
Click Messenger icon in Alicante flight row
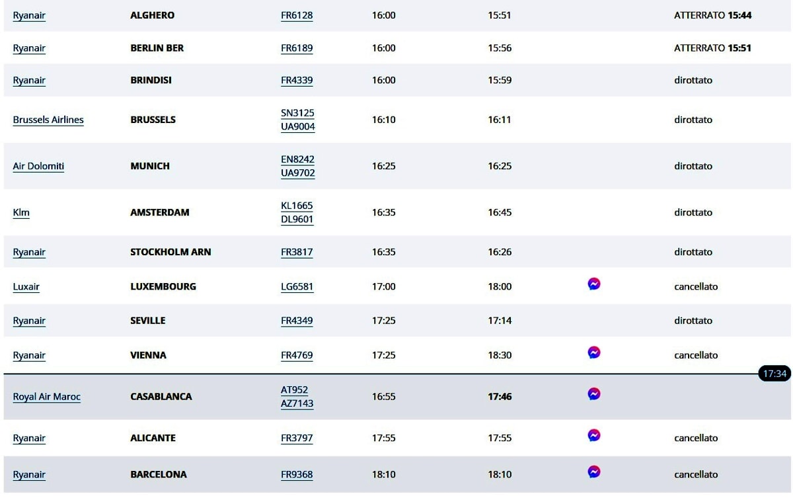[594, 435]
